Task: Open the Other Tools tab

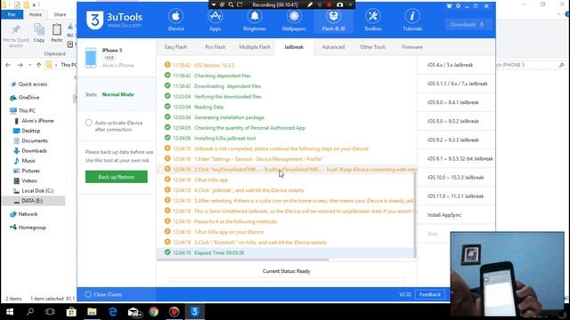Action: [372, 47]
